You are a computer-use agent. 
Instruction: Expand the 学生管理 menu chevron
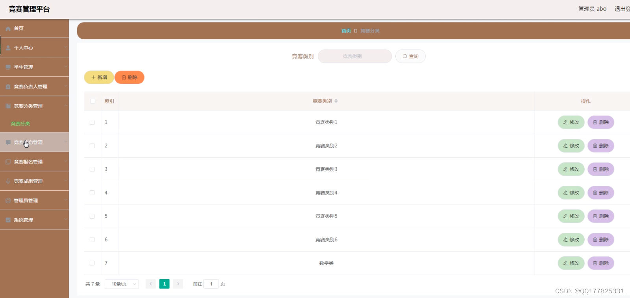point(66,67)
